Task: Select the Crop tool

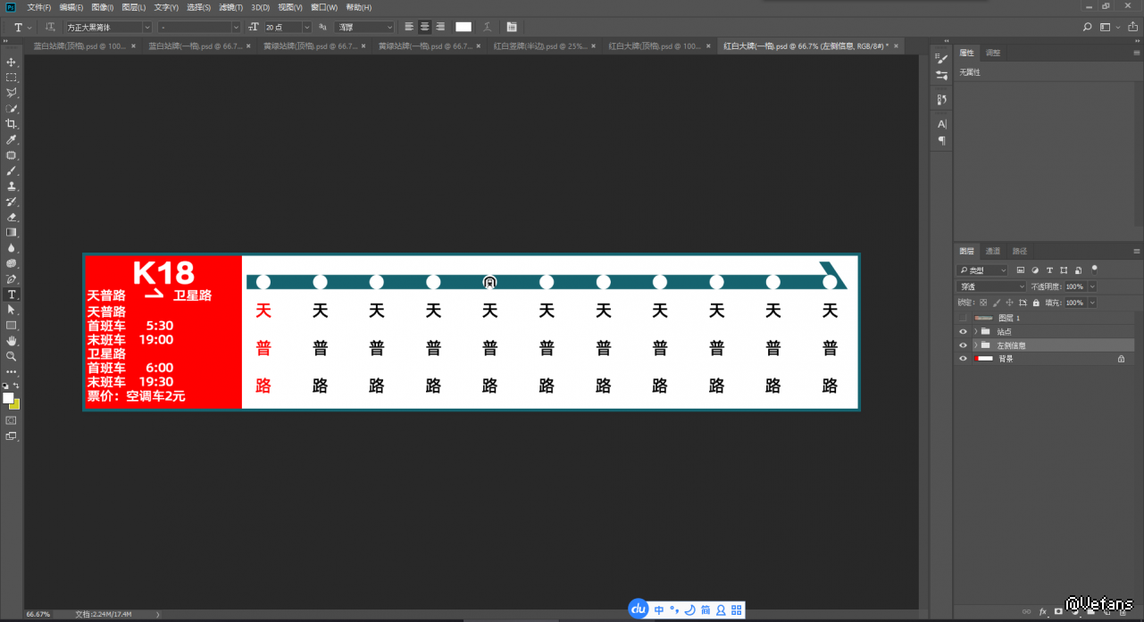Action: (12, 124)
